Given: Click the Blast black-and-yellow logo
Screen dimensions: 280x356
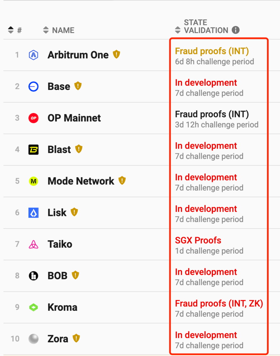Looking at the screenshot, I should point(34,149).
